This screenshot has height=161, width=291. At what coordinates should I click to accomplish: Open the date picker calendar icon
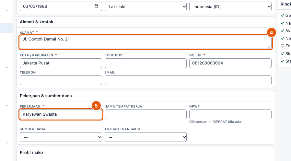coord(96,6)
